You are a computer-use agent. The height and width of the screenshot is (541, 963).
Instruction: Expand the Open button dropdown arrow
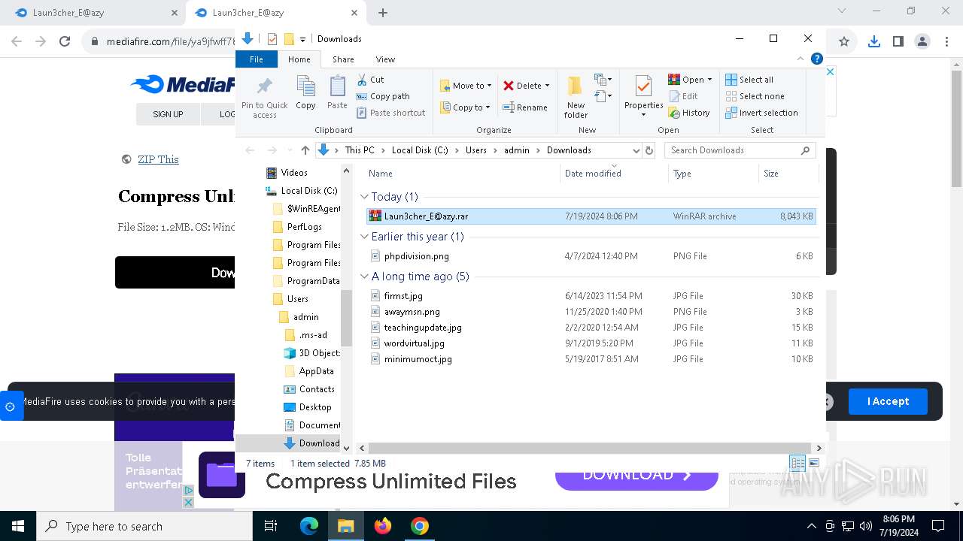[x=709, y=80]
